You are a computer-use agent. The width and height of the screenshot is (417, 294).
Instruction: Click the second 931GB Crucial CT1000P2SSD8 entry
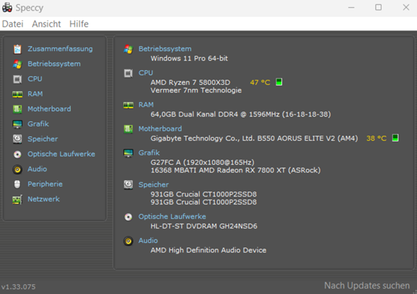coord(204,202)
